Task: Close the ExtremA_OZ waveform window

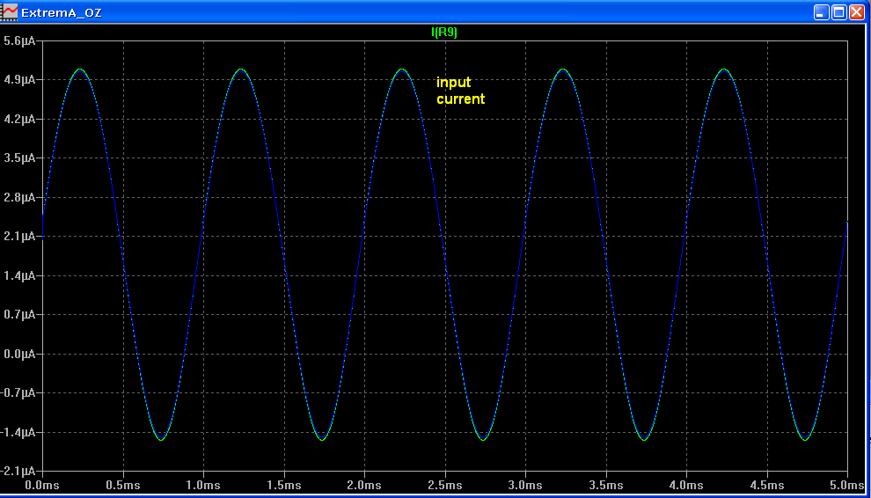Action: click(857, 11)
